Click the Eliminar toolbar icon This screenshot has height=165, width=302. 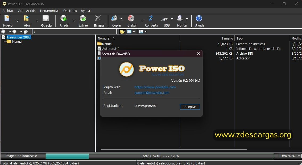[98, 19]
